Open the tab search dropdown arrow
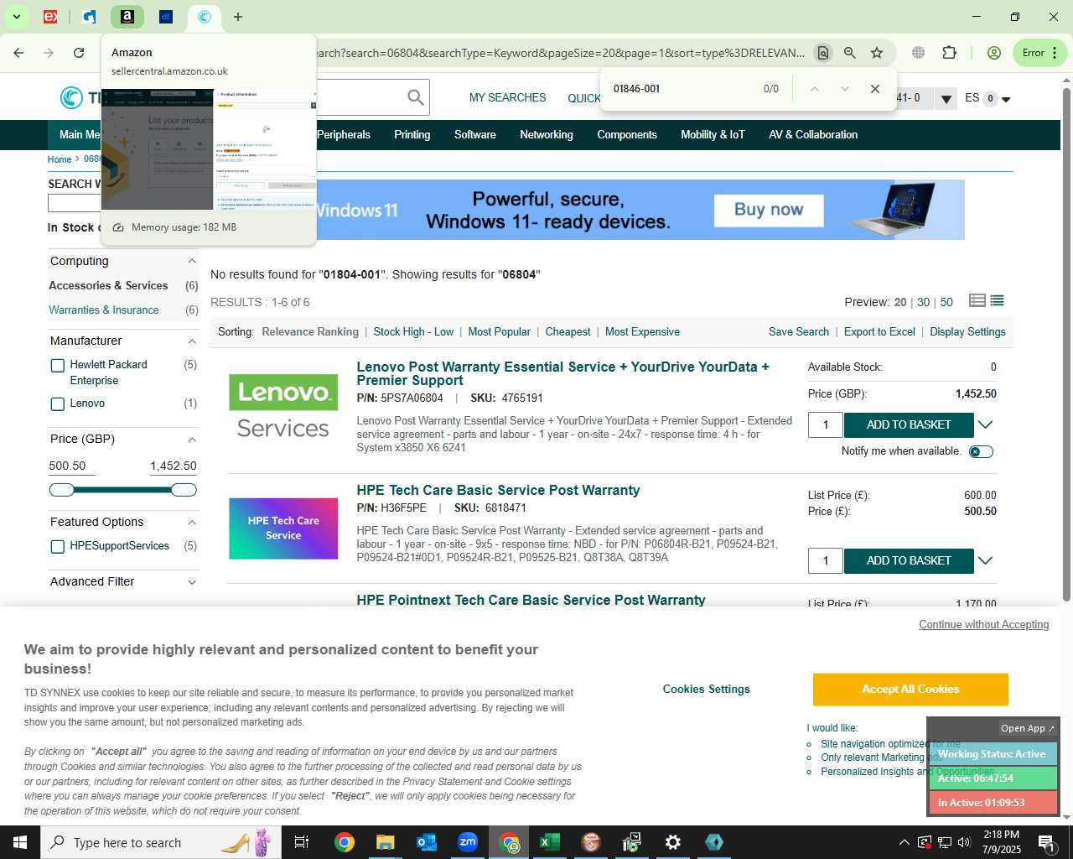 click(16, 17)
